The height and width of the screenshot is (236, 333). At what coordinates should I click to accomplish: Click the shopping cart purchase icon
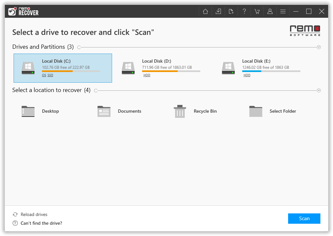(257, 11)
